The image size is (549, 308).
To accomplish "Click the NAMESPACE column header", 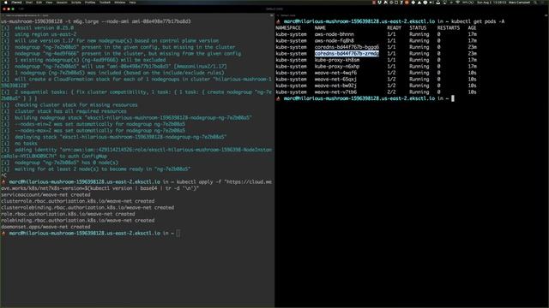I will [x=288, y=28].
